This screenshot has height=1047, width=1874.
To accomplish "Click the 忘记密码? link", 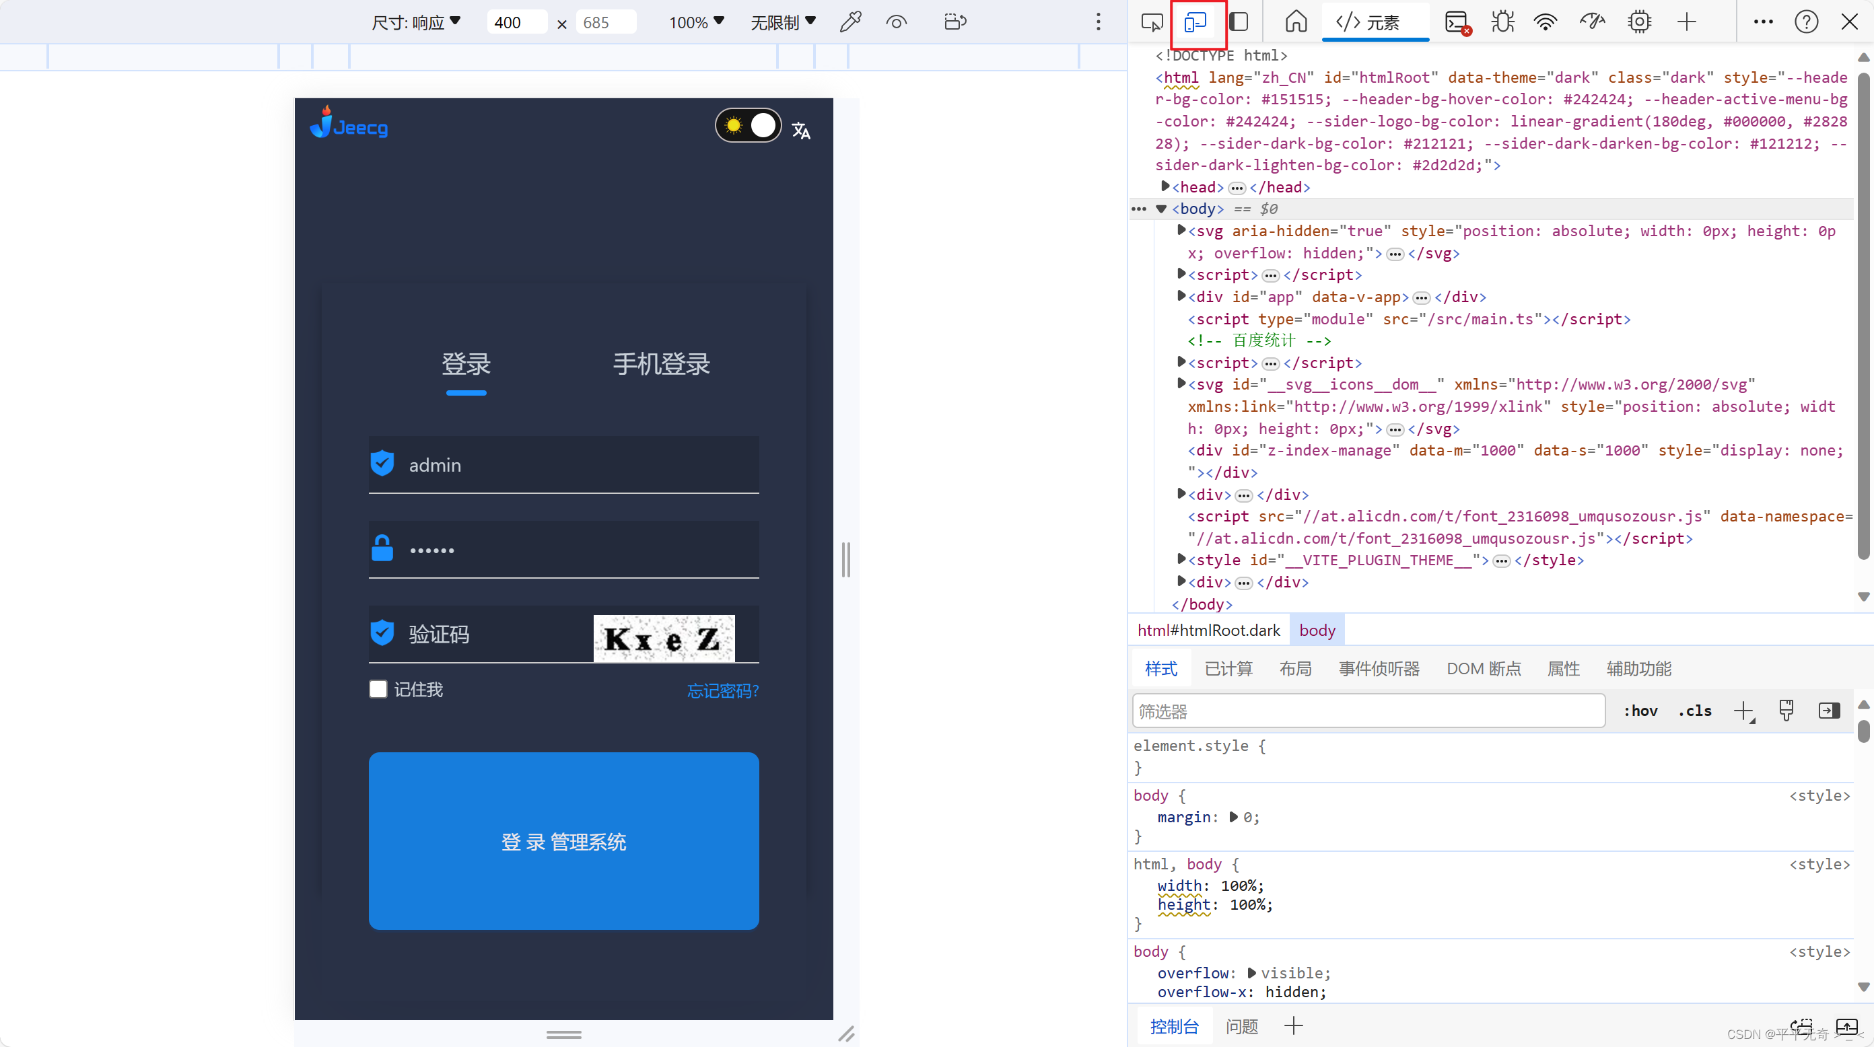I will click(x=722, y=690).
